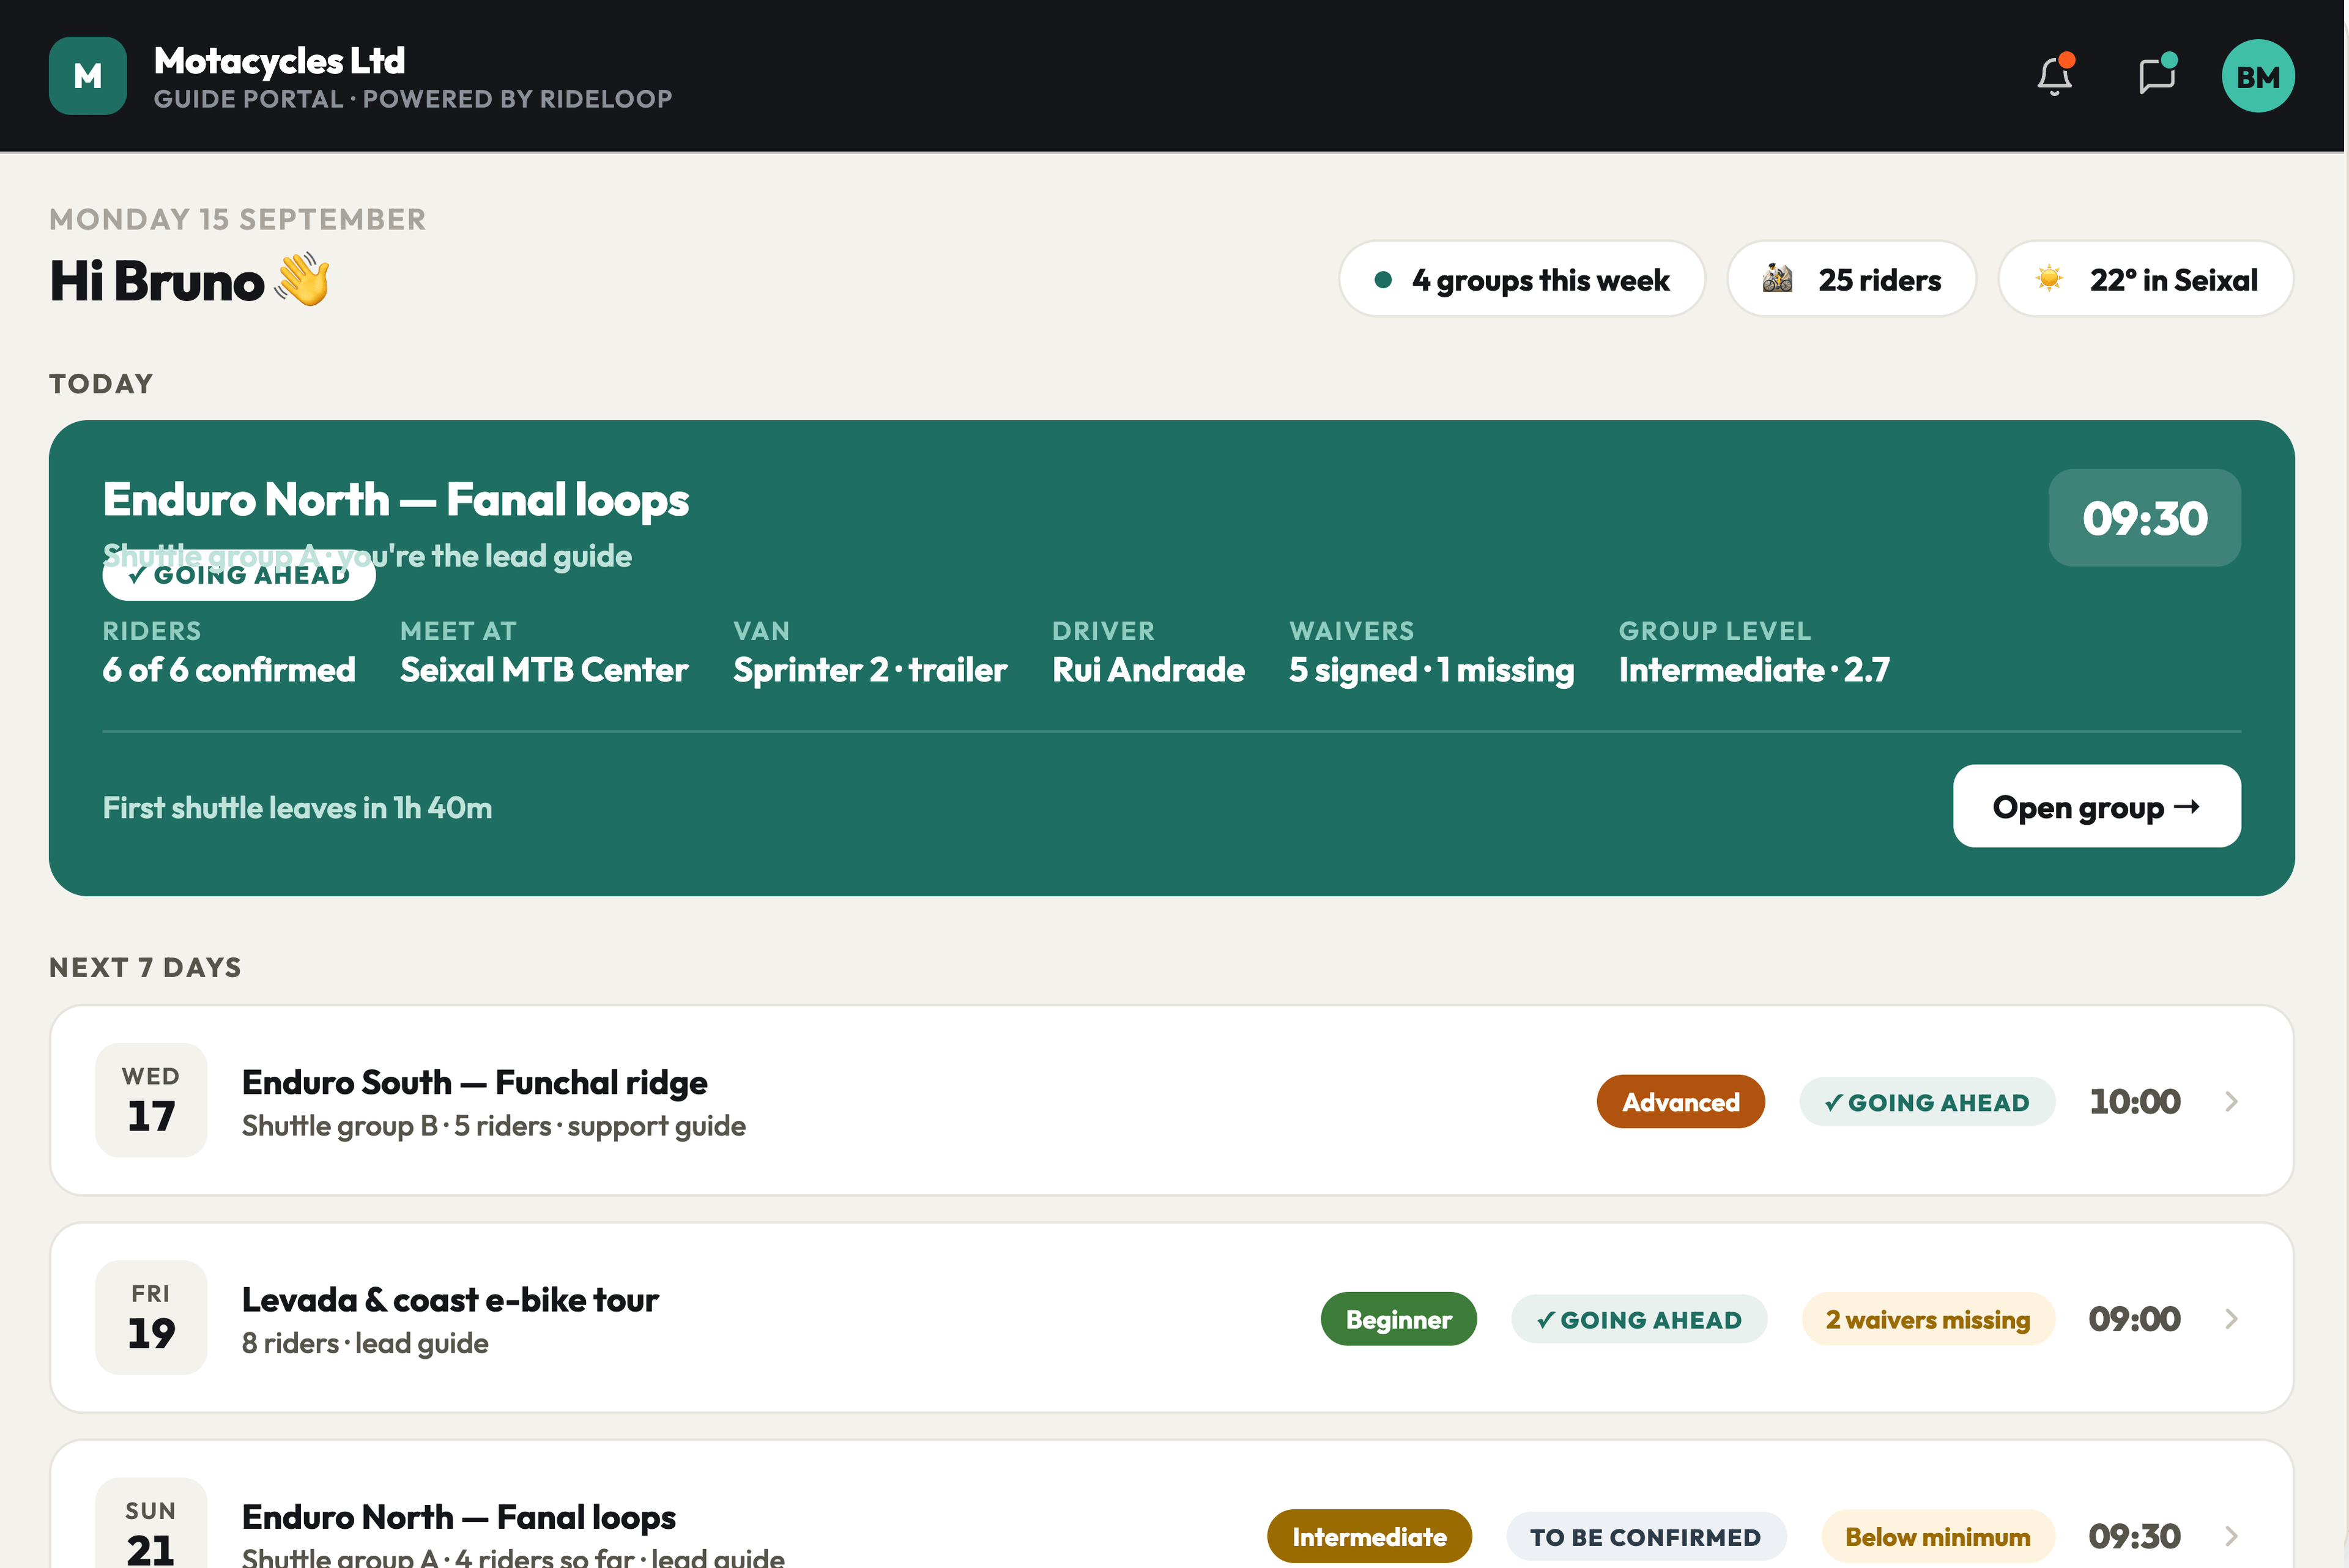Click the Below minimum tag
The image size is (2349, 1568).
(x=1938, y=1536)
